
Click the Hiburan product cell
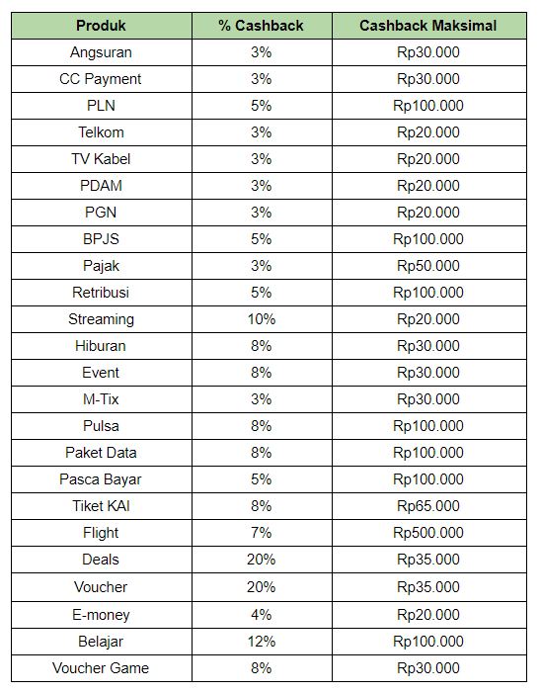(102, 346)
